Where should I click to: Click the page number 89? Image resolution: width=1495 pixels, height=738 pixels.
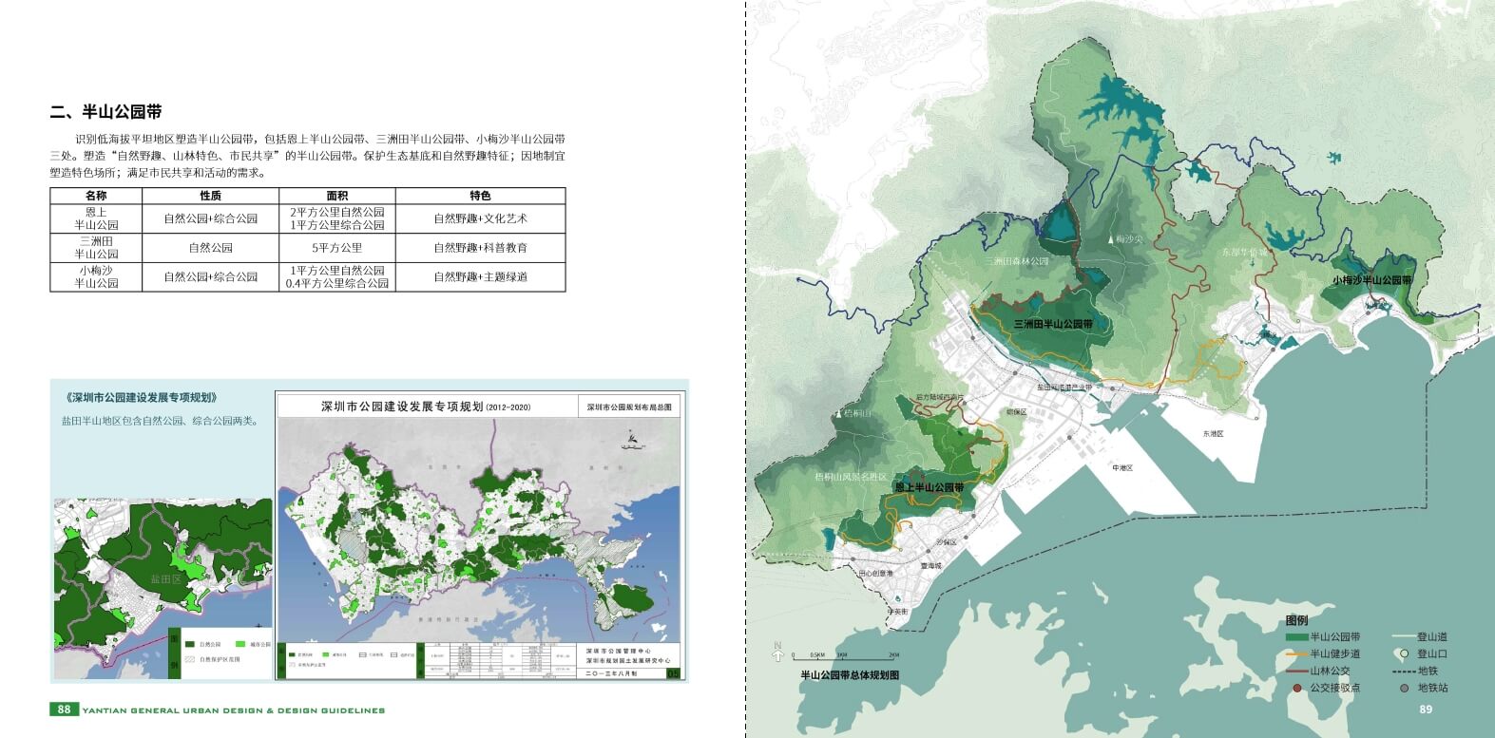click(1426, 710)
